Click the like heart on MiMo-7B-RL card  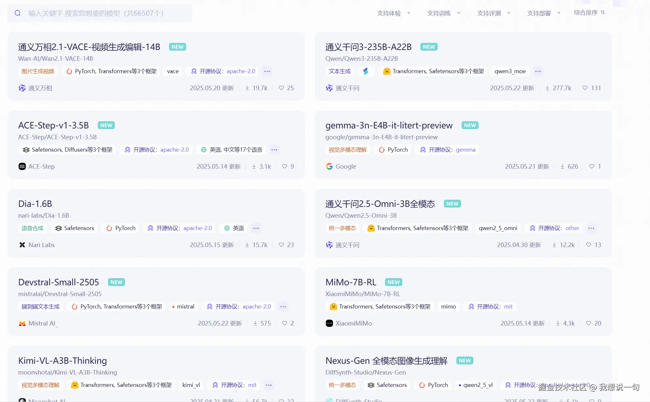(589, 323)
